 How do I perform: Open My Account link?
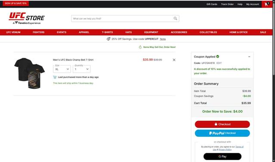[x=253, y=4]
